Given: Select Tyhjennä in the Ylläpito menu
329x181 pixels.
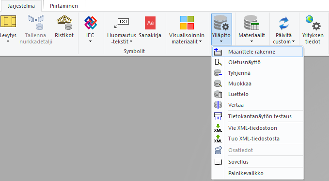Looking at the screenshot, I should 257,73.
